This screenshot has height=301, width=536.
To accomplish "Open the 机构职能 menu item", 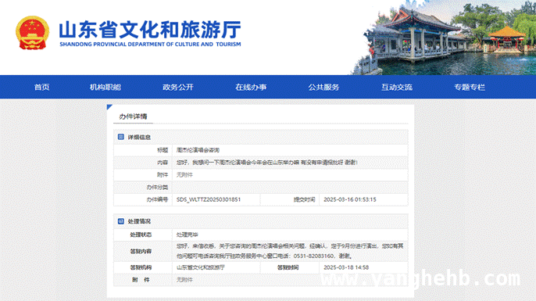I will click(x=105, y=88).
